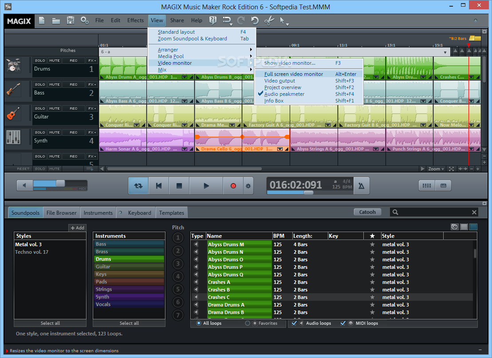Select the Guitar instrument category

129,267
